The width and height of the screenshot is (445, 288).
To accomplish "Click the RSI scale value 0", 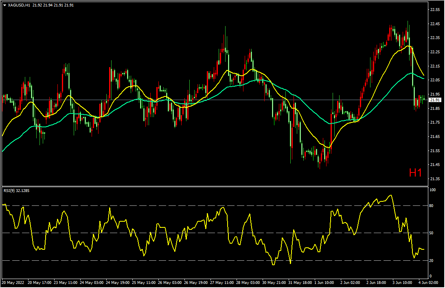I will click(x=430, y=276).
